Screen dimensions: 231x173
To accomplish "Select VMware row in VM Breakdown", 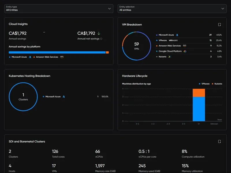I will pyautogui.click(x=189, y=40).
